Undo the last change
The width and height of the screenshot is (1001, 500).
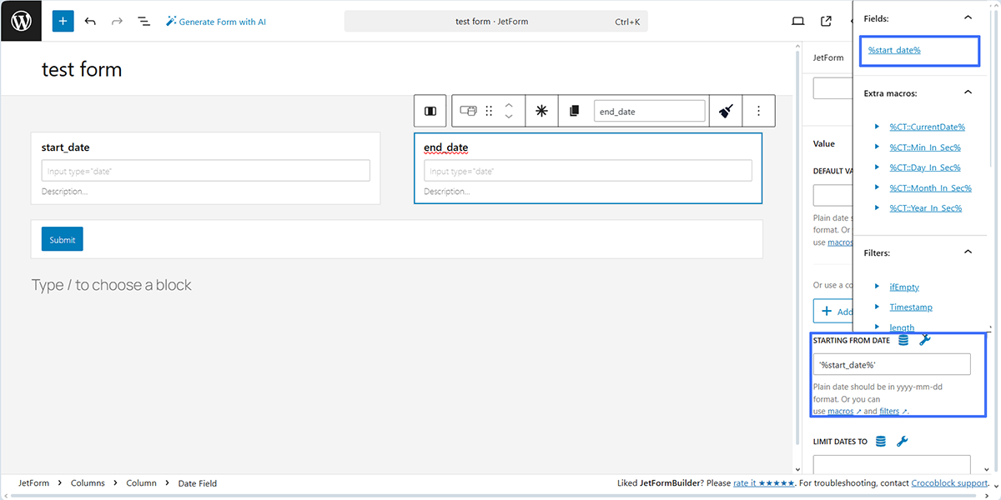tap(90, 21)
